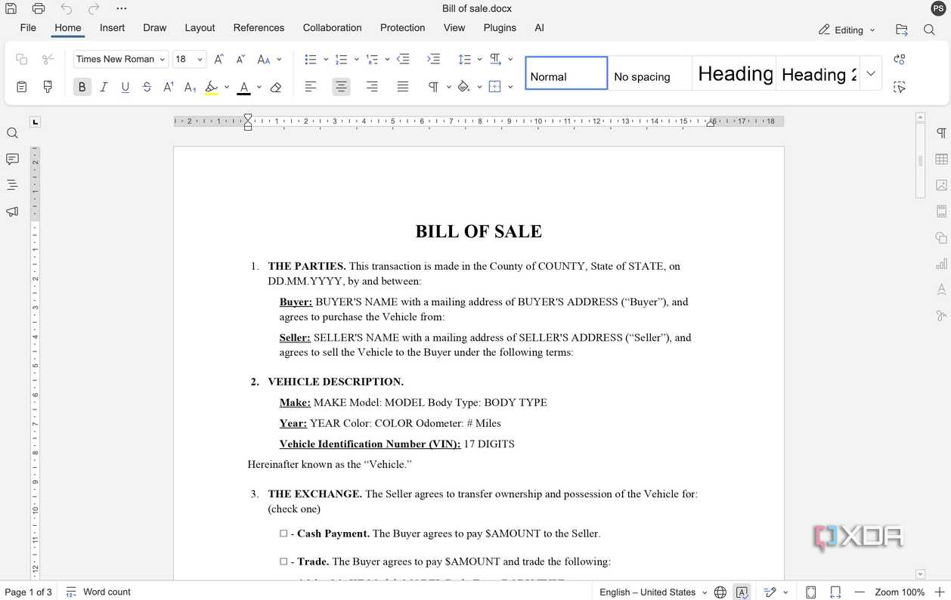Toggle spell checking in the status bar
951x600 pixels.
click(742, 592)
